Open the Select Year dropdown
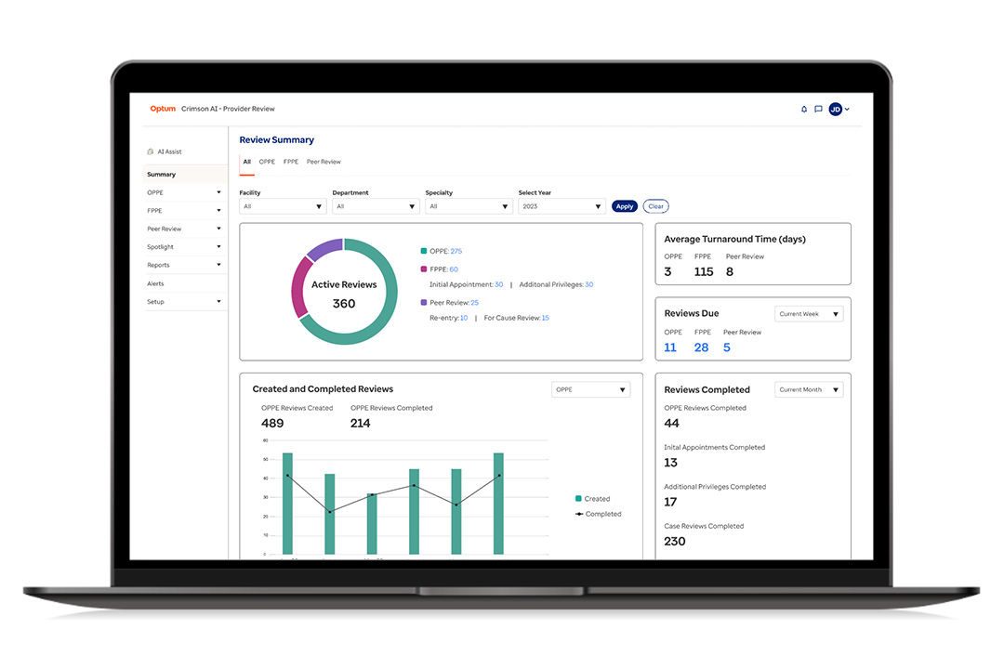 (x=561, y=206)
